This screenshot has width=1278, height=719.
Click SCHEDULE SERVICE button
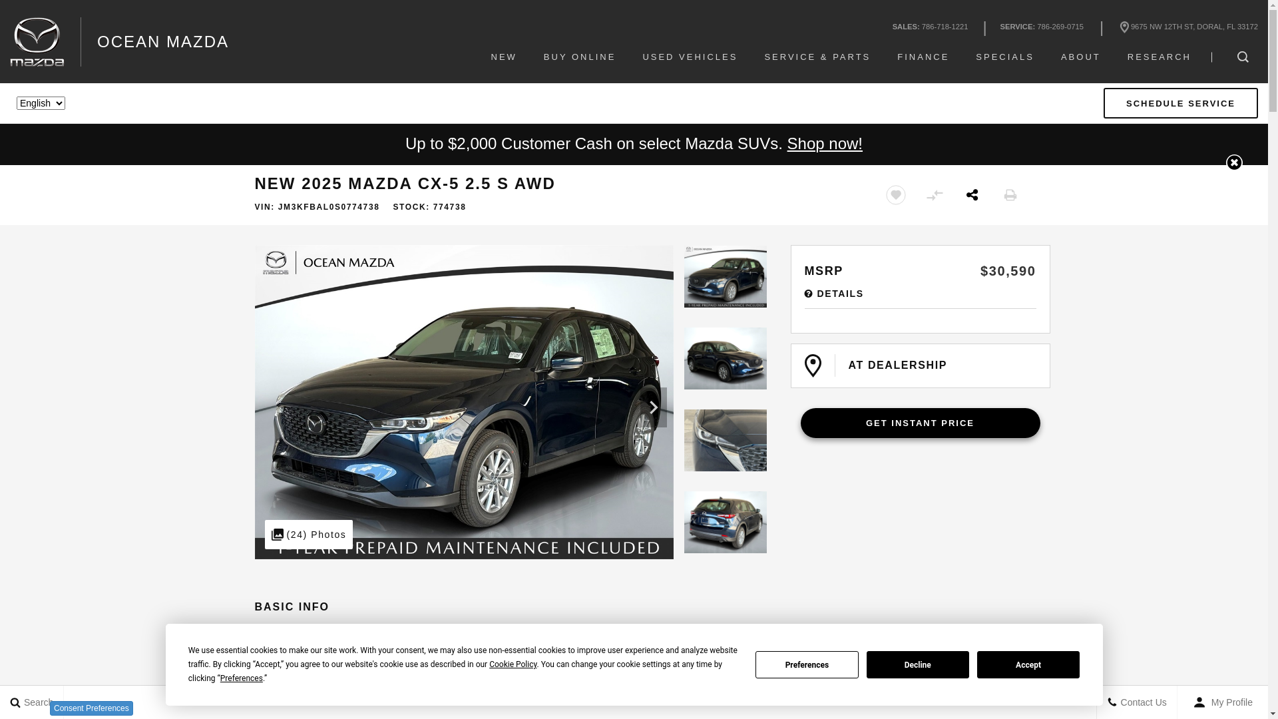tap(1181, 103)
